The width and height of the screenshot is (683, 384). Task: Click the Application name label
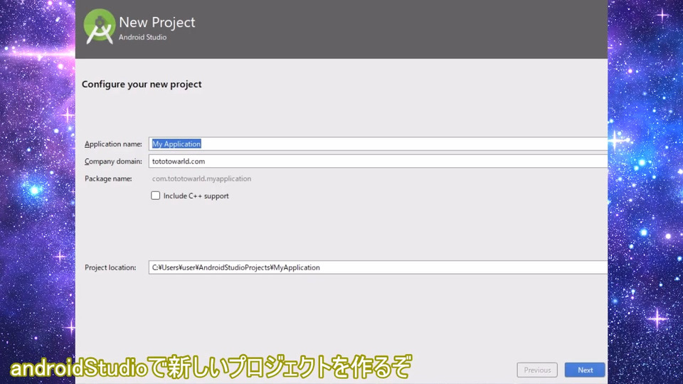(113, 144)
